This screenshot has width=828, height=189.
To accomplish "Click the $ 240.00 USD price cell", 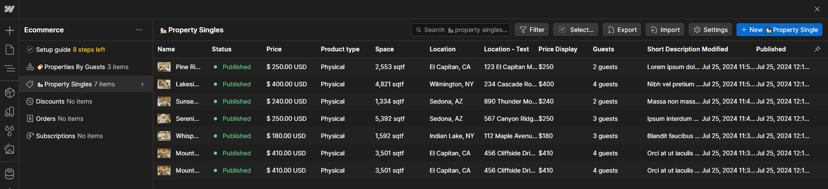I will tap(287, 101).
